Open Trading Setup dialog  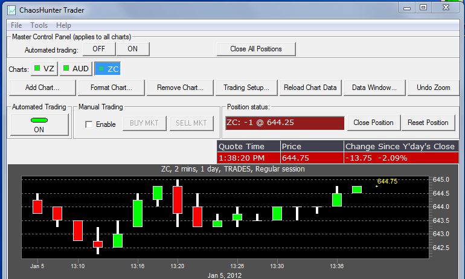coord(246,88)
